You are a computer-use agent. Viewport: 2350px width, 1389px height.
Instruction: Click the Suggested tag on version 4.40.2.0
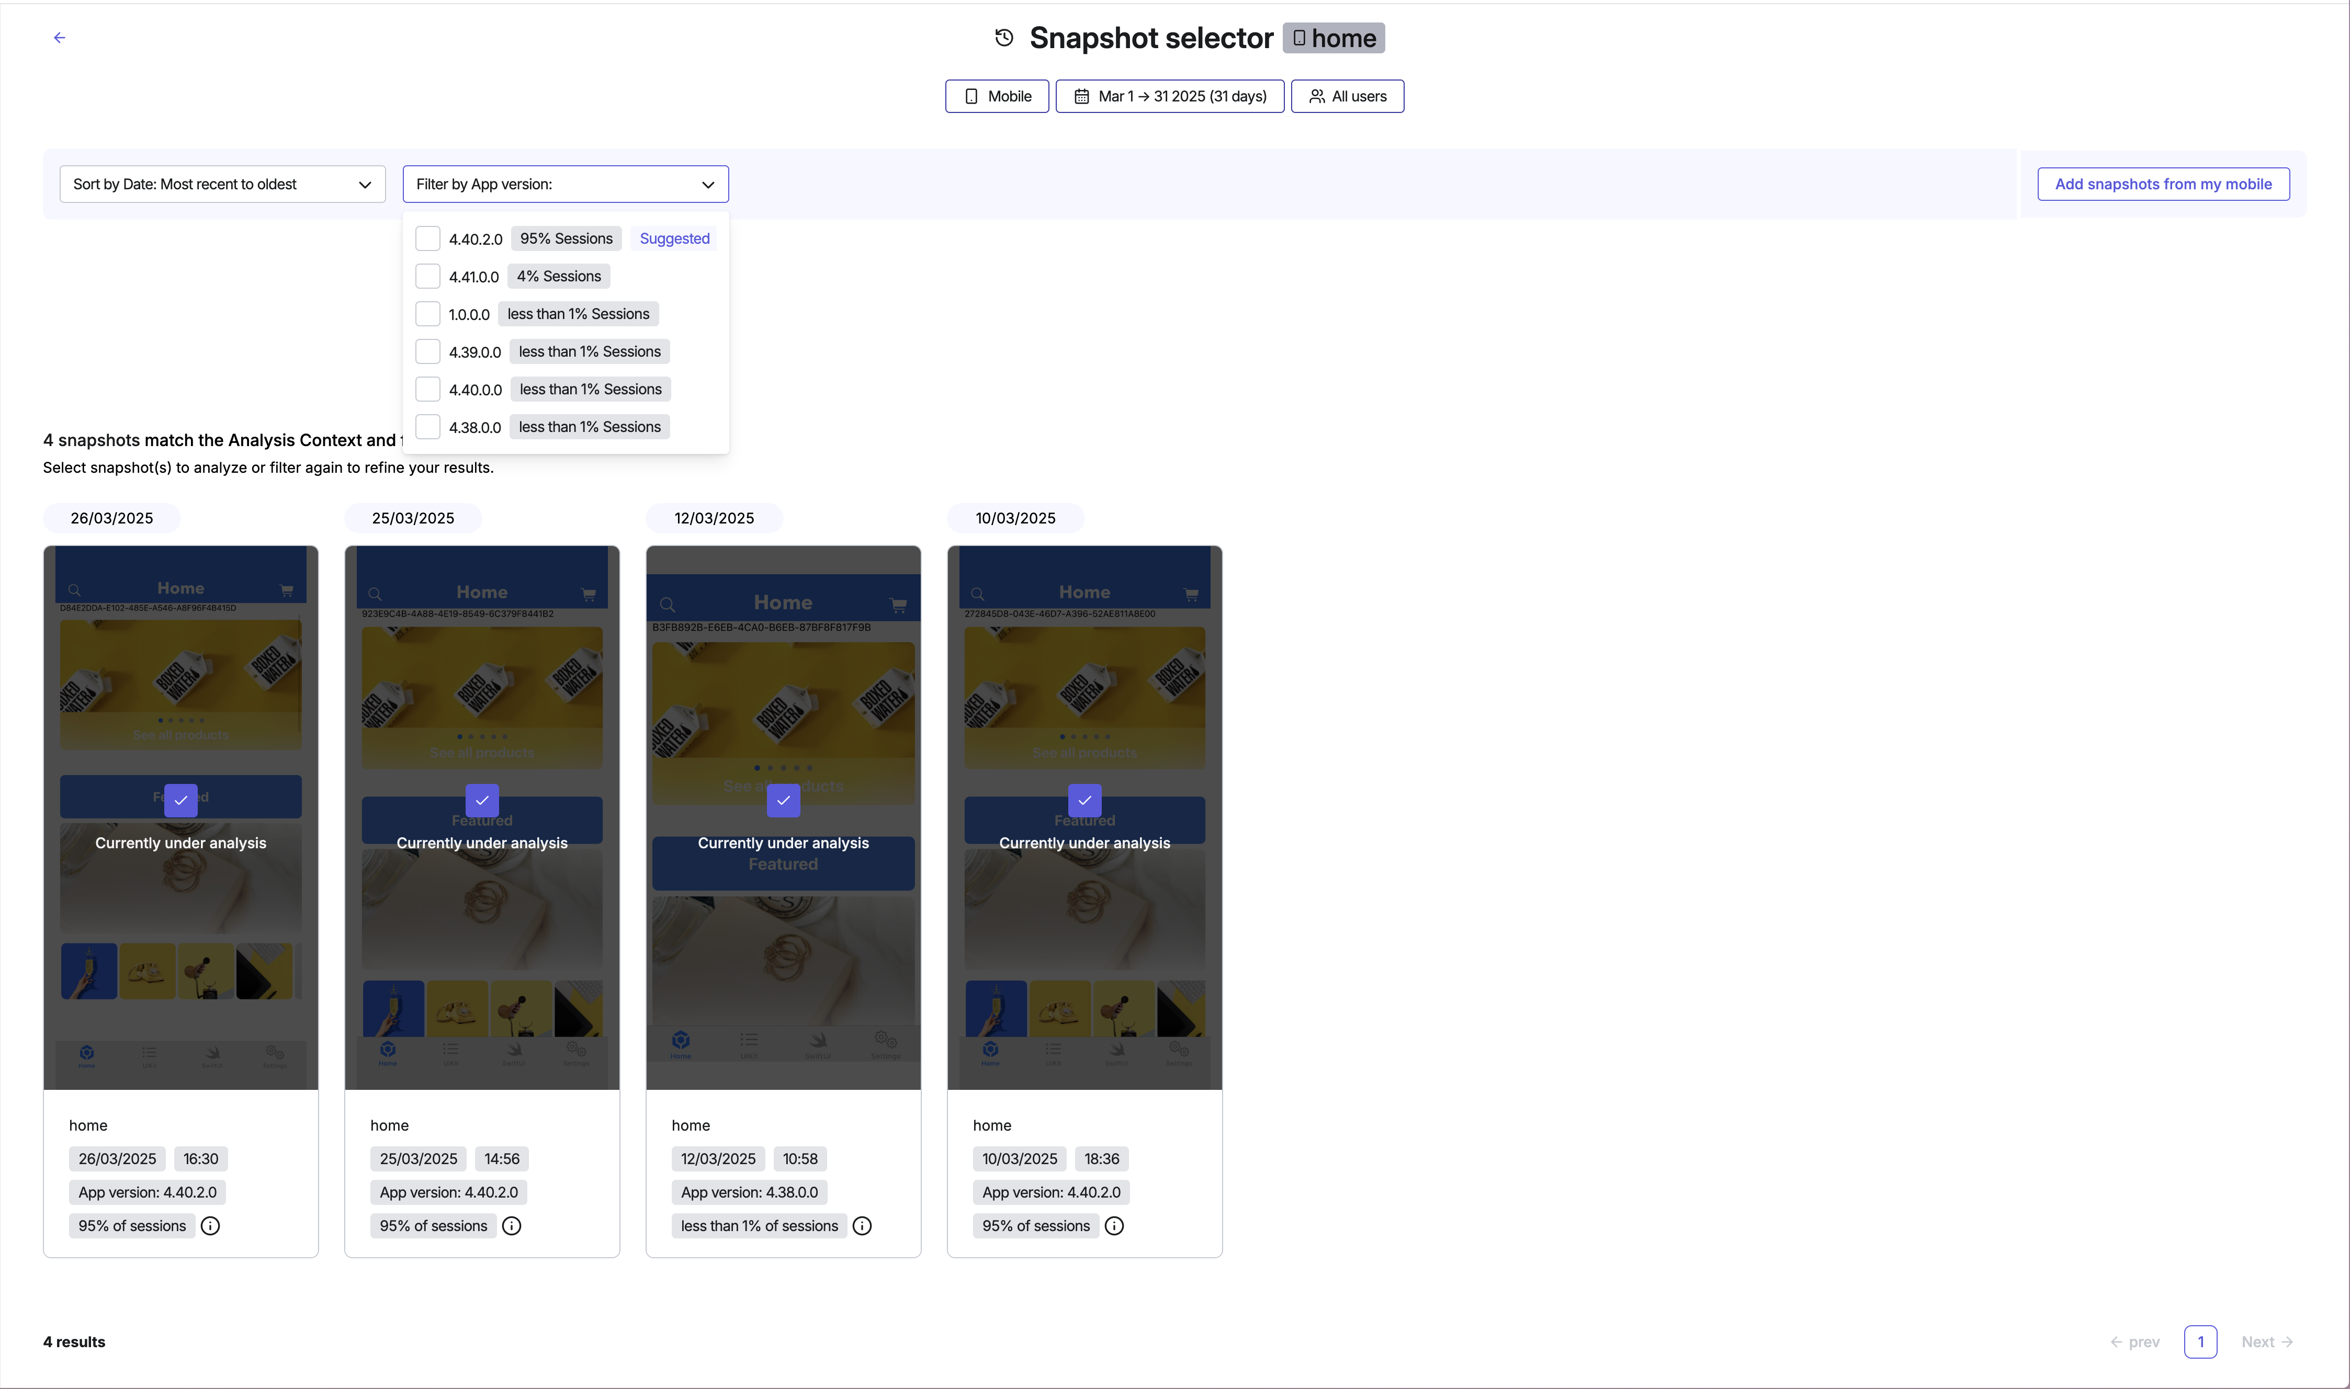point(675,238)
